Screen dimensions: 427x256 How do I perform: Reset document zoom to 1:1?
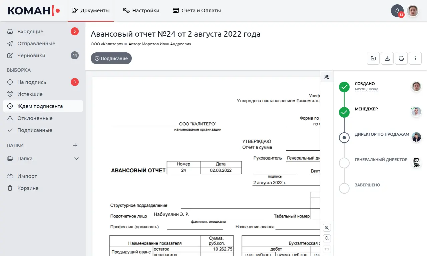[327, 249]
